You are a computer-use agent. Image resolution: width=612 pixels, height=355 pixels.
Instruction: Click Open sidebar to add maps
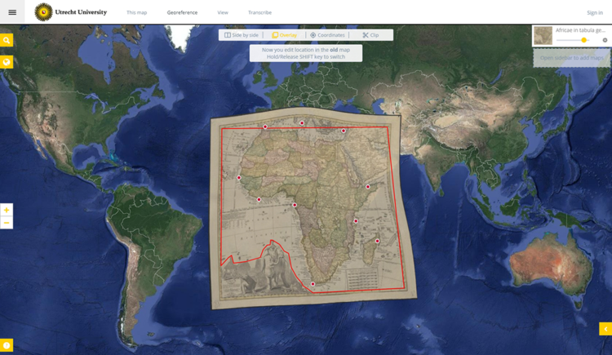572,58
